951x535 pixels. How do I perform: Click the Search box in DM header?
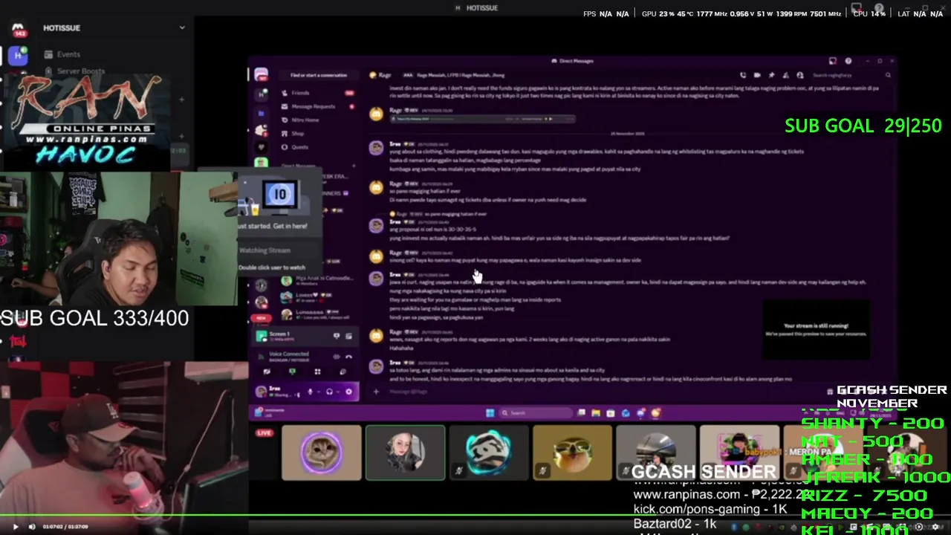point(851,75)
